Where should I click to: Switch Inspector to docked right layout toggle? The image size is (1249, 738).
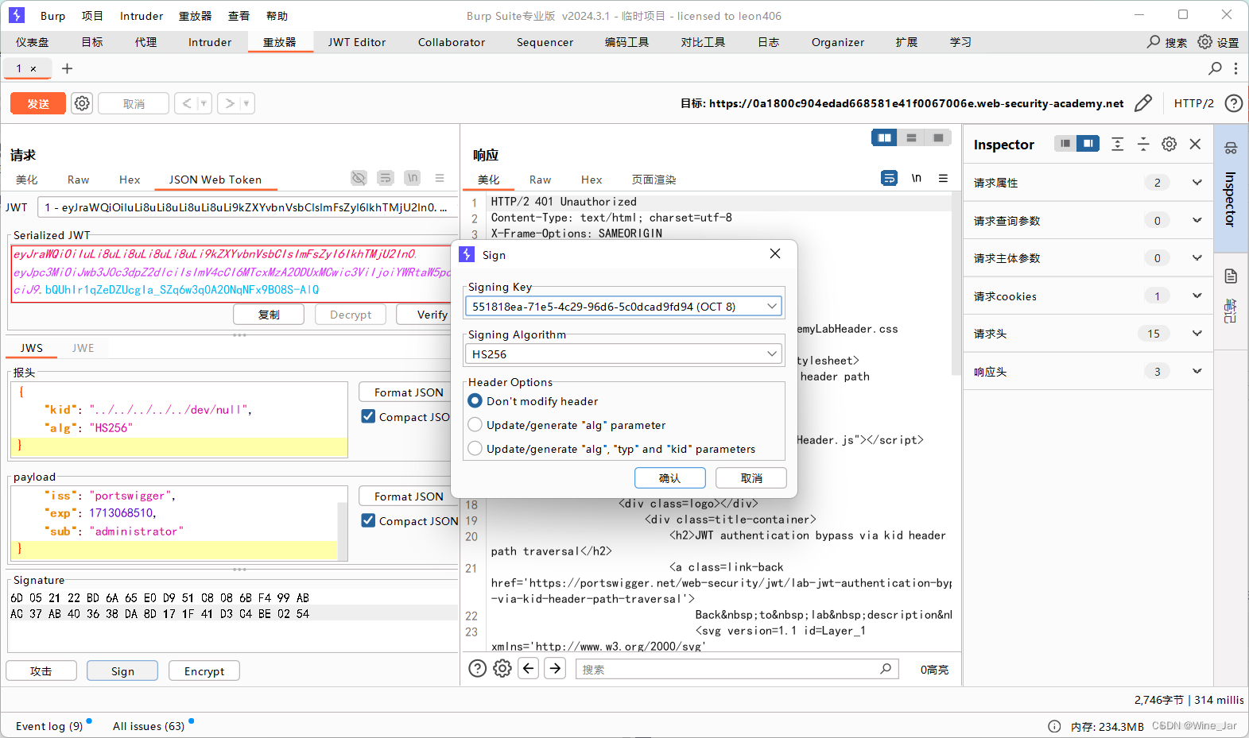coord(1088,144)
